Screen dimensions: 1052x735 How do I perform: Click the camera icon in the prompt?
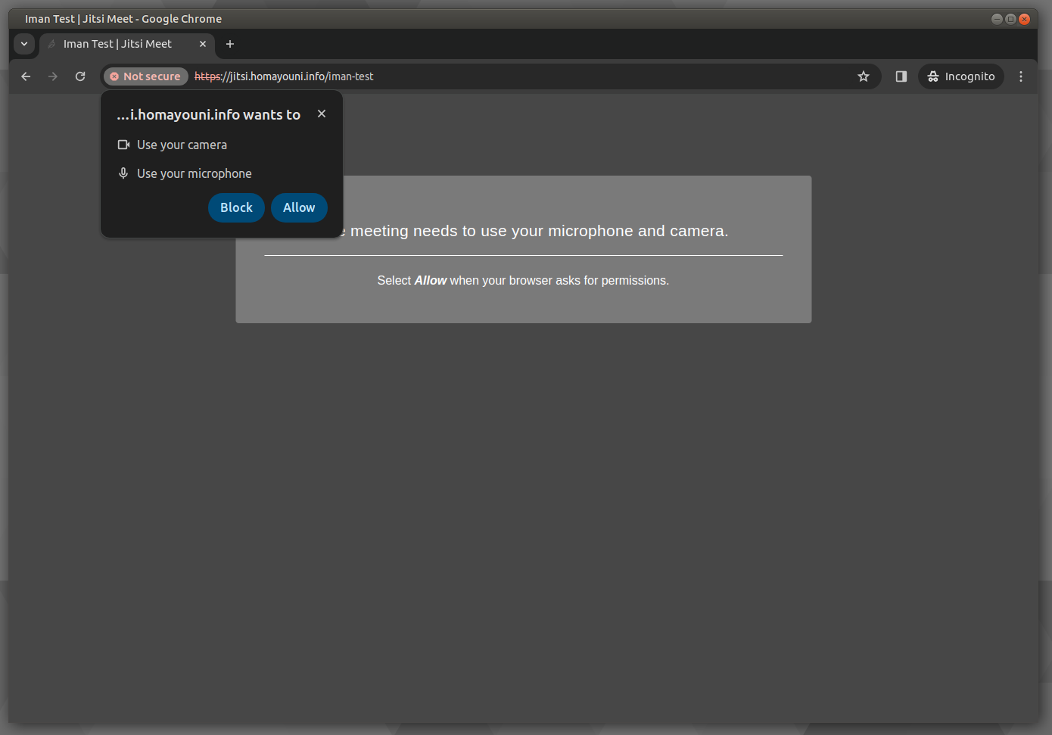123,145
